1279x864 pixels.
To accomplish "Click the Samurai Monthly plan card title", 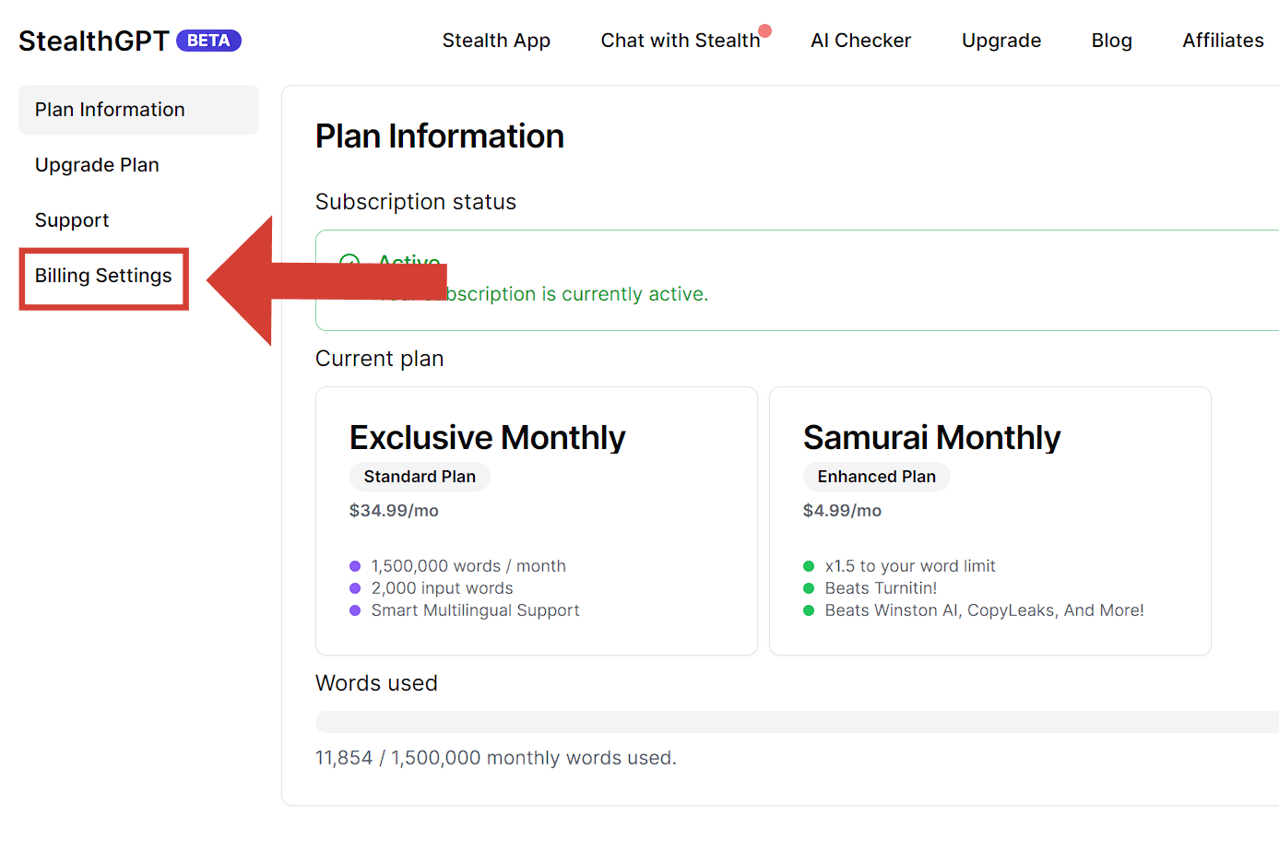I will pos(931,437).
